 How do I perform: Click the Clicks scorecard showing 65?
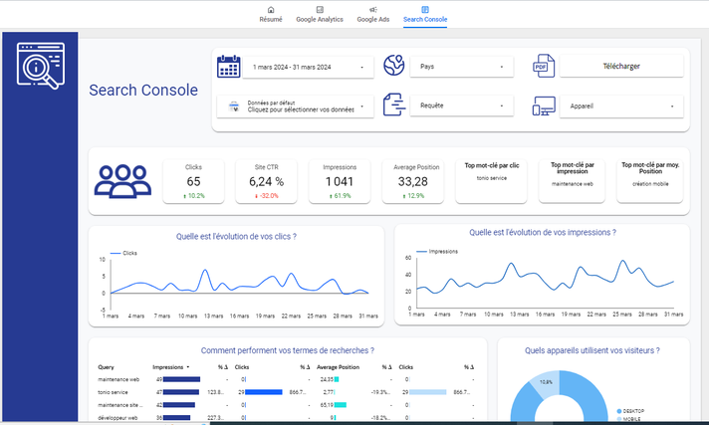pyautogui.click(x=193, y=181)
